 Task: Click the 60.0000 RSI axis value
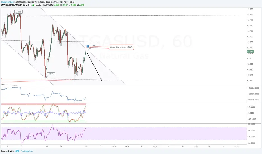coord(252,130)
